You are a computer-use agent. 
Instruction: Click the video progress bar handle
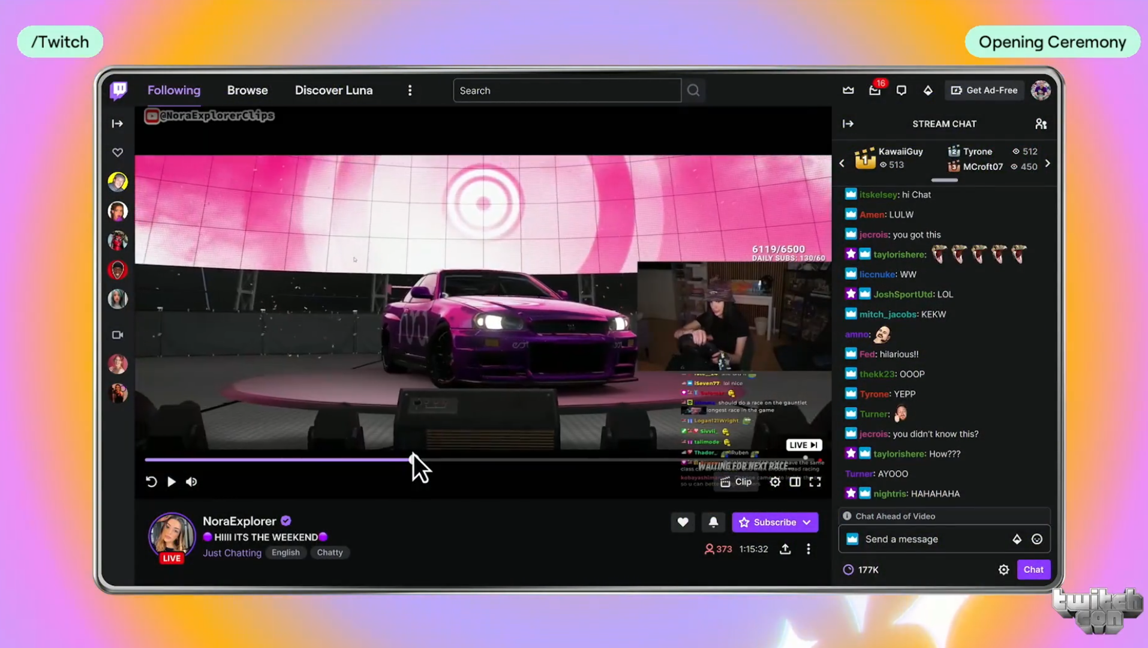[x=413, y=460]
